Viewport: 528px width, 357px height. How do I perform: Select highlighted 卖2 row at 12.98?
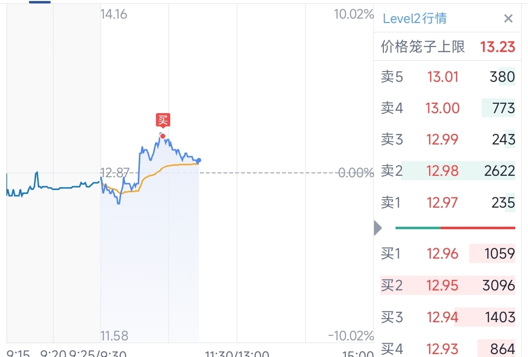pyautogui.click(x=448, y=171)
